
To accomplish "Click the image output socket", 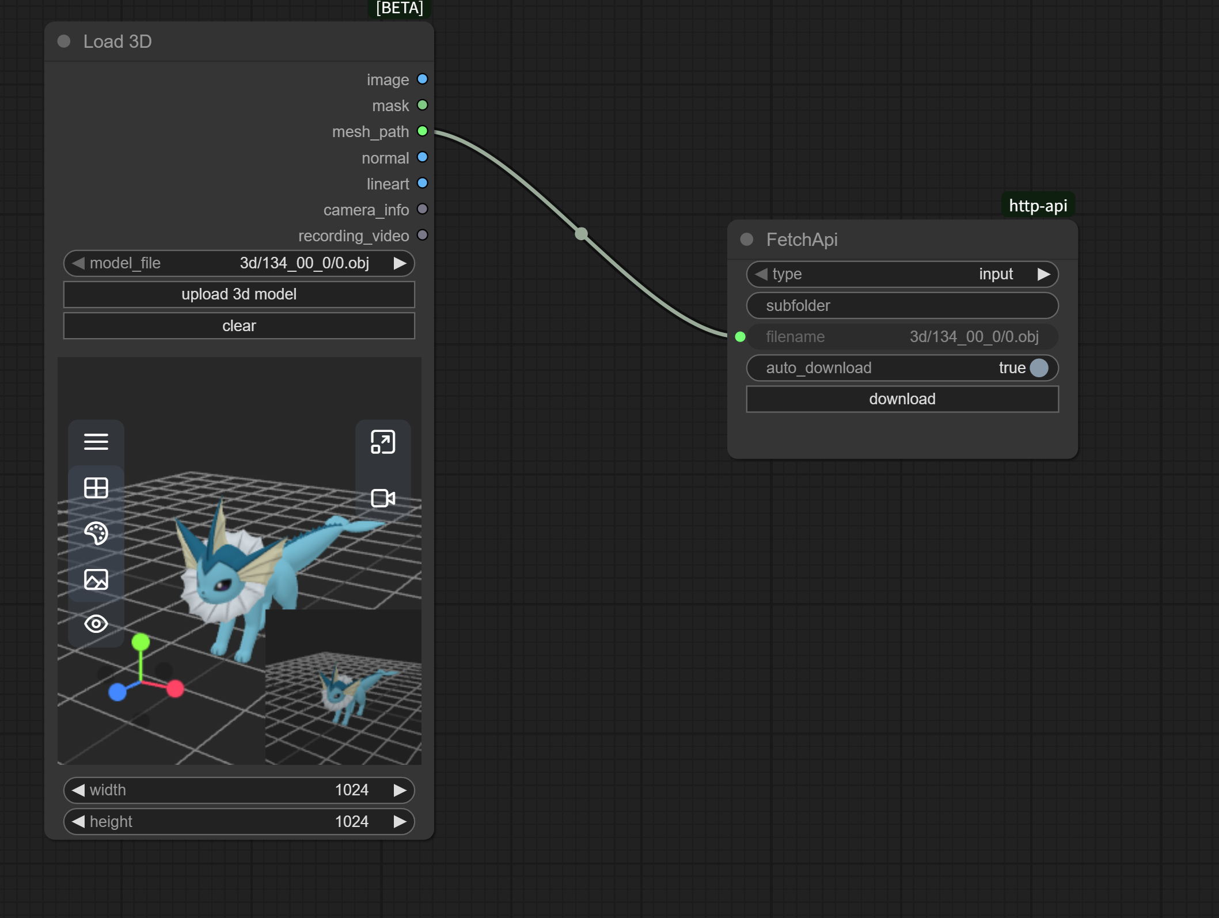I will point(423,79).
